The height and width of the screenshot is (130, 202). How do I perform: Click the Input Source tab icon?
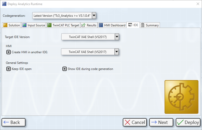tap(24, 25)
